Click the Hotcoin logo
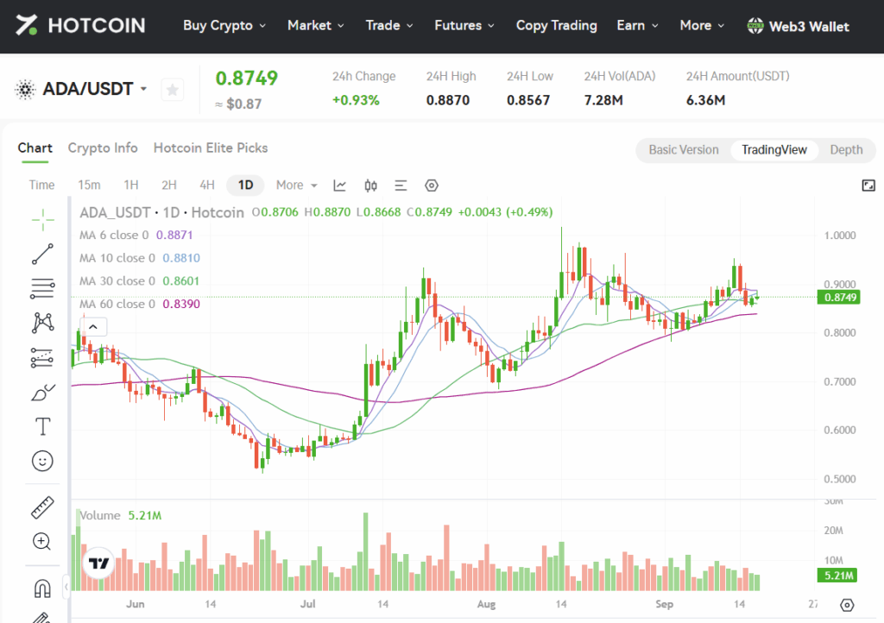The width and height of the screenshot is (884, 623). point(80,25)
